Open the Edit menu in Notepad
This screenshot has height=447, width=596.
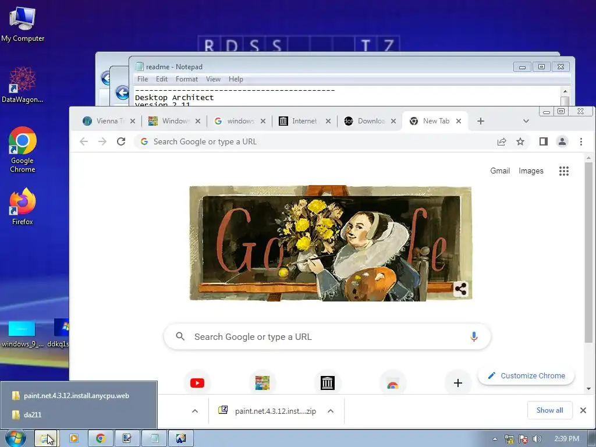(x=162, y=79)
